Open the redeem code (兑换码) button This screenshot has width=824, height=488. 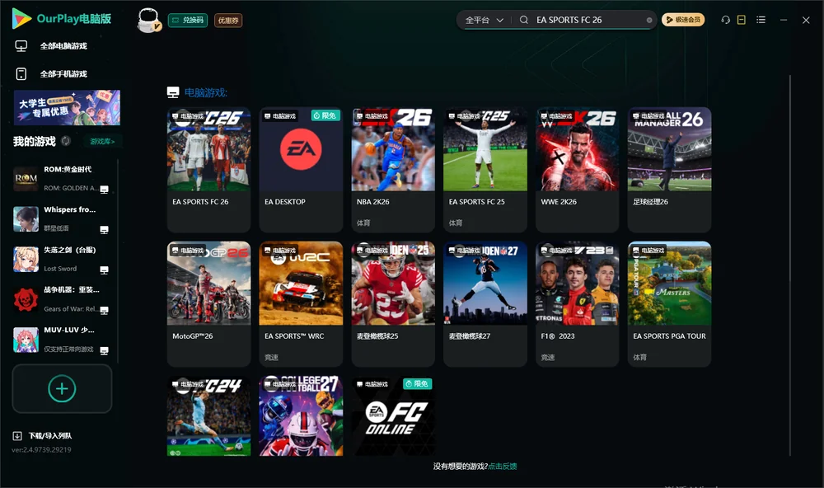[188, 20]
